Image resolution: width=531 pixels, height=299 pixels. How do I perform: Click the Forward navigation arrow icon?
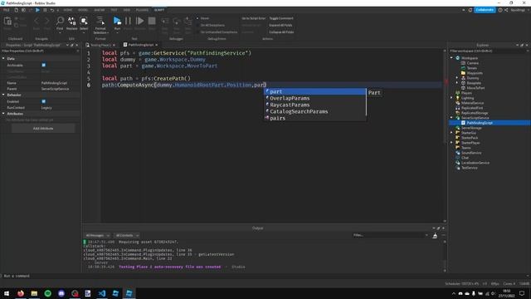[46, 22]
